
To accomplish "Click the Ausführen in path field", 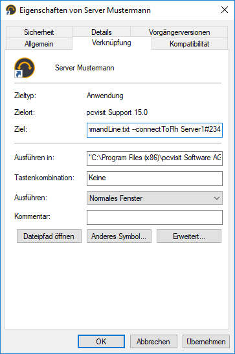I will (x=155, y=158).
